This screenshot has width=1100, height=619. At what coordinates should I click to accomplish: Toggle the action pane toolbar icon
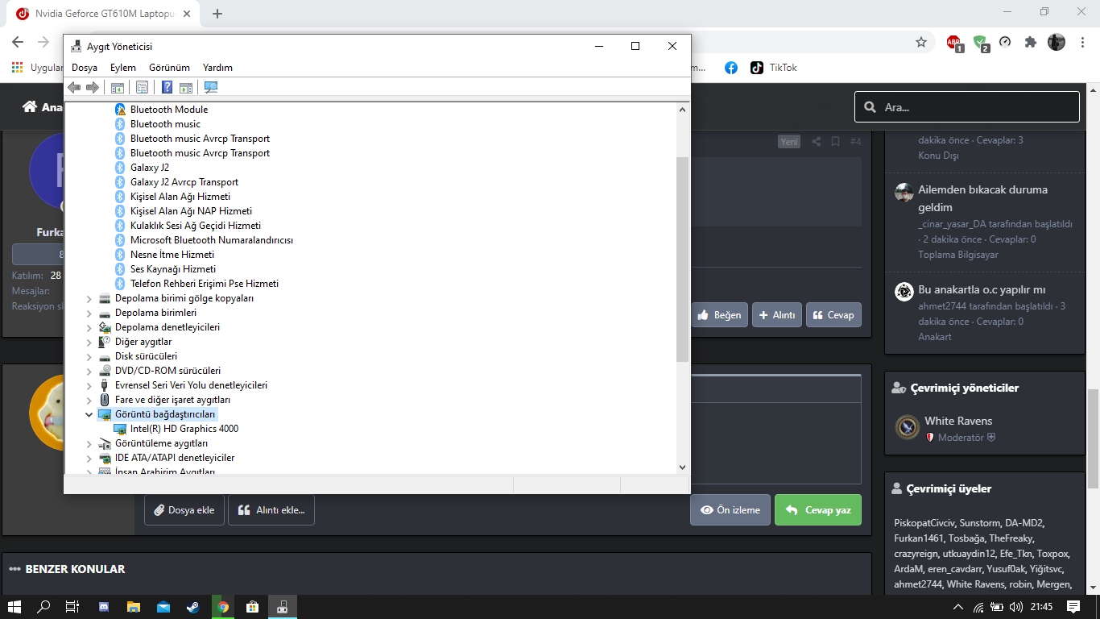(185, 87)
